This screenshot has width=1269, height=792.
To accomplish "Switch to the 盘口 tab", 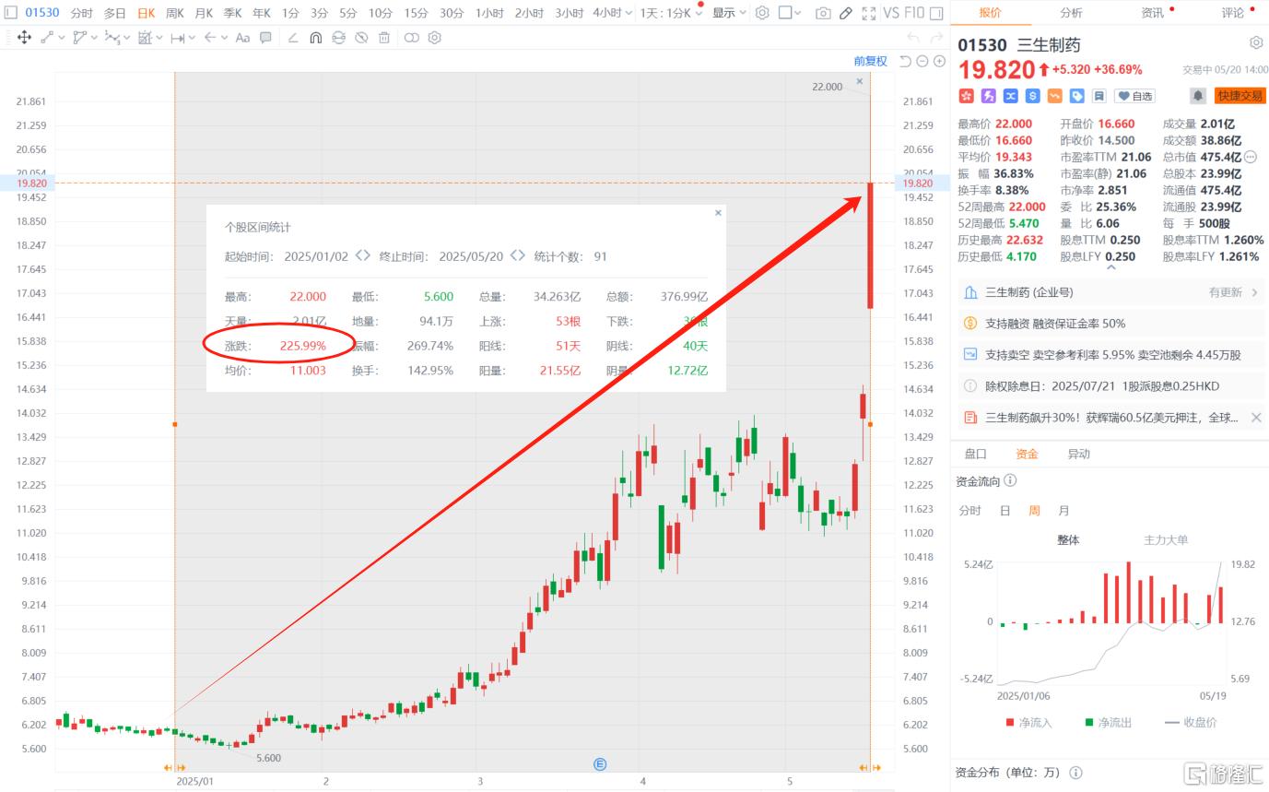I will pos(975,454).
